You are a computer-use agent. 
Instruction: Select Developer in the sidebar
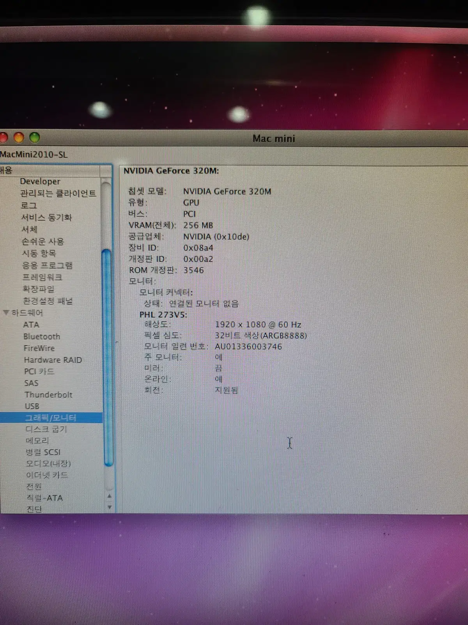click(40, 181)
